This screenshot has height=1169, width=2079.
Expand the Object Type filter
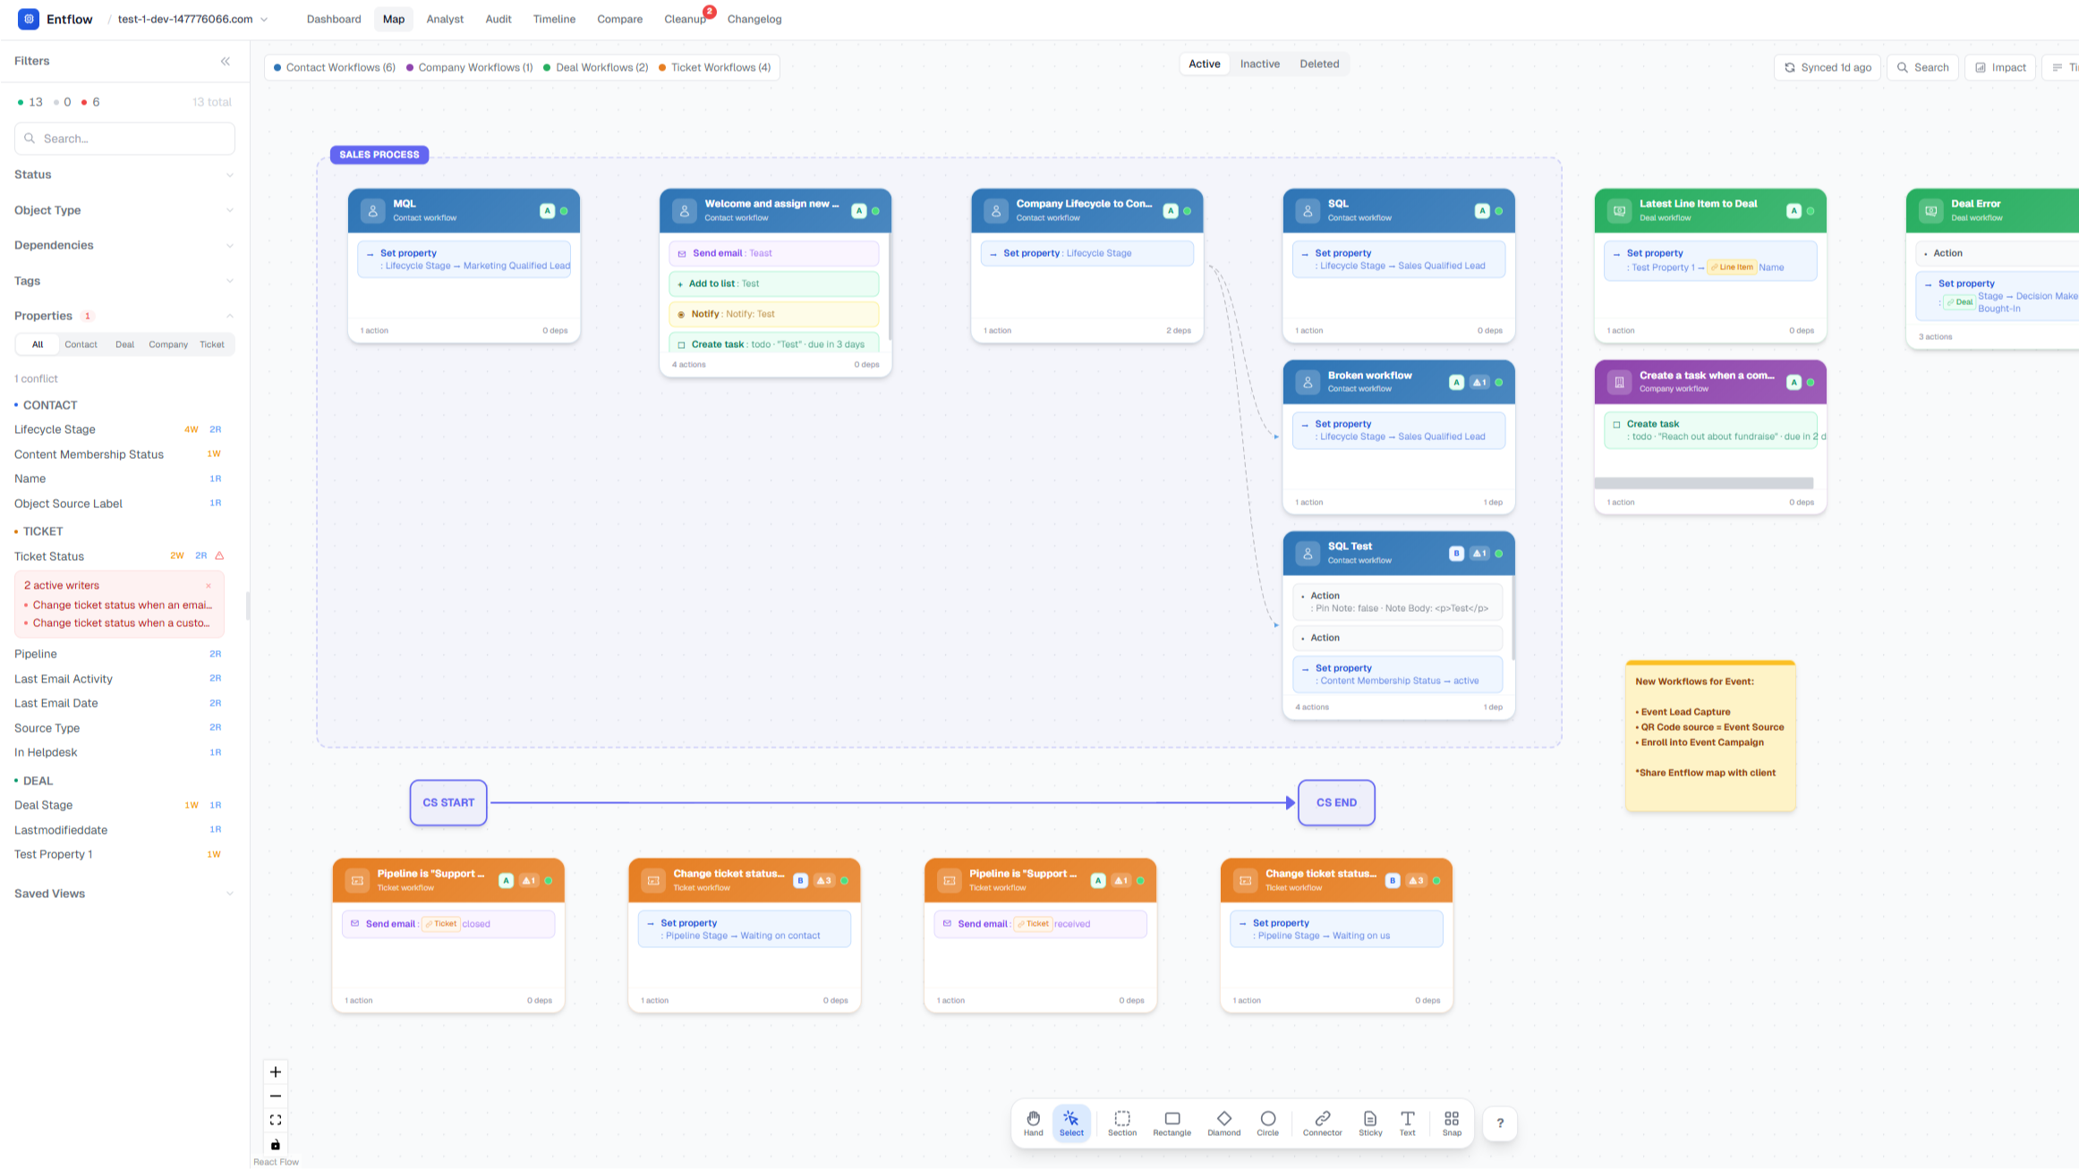click(x=124, y=210)
